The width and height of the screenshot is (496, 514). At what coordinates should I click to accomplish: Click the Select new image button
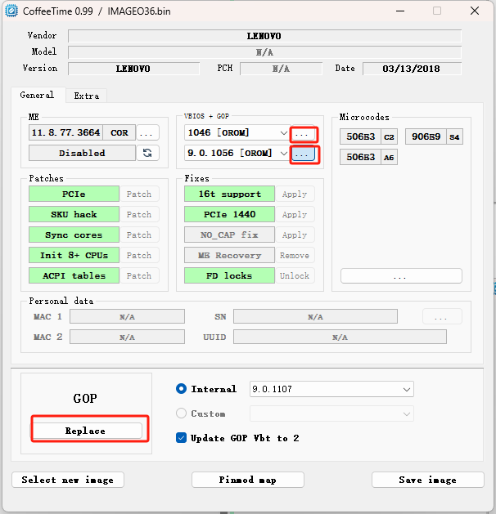[68, 480]
